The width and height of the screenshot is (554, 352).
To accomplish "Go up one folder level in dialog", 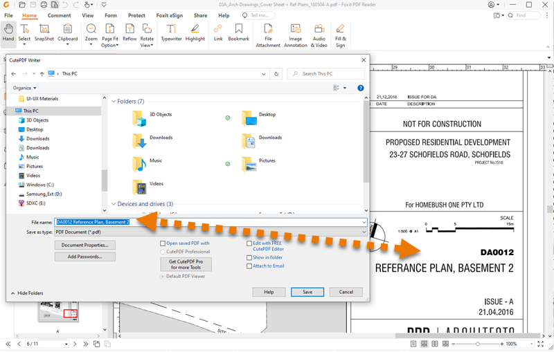I will click(x=42, y=74).
